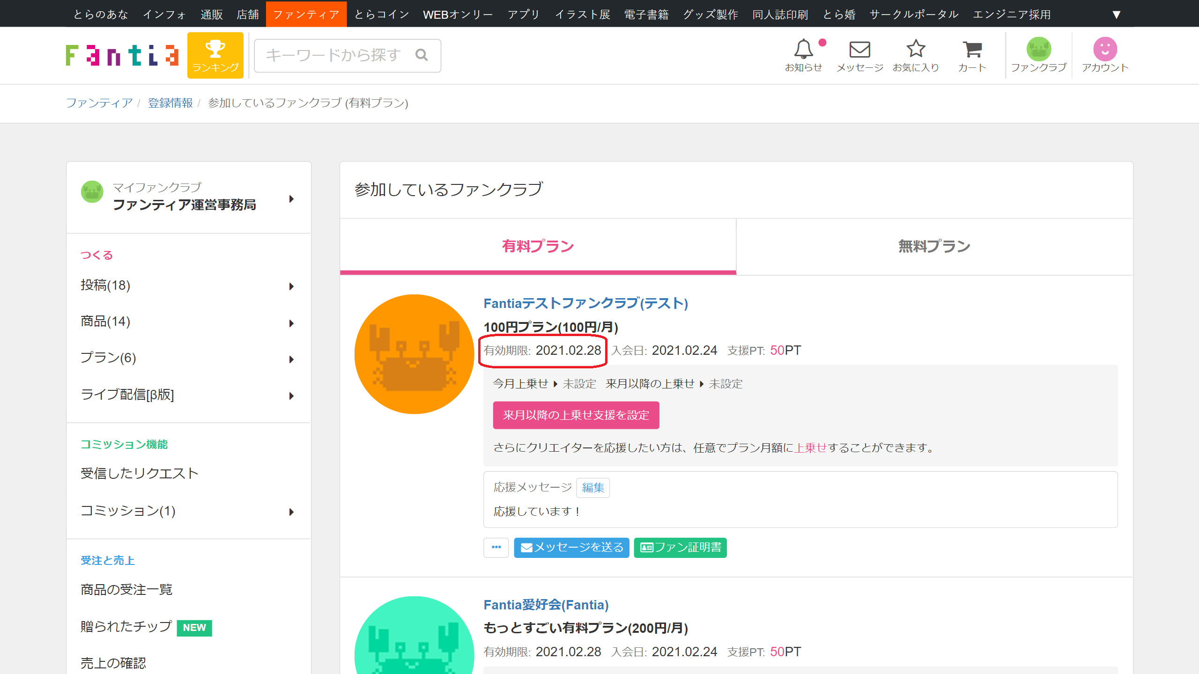Click the マイファンクラブ sidebar avatar

[x=92, y=192]
